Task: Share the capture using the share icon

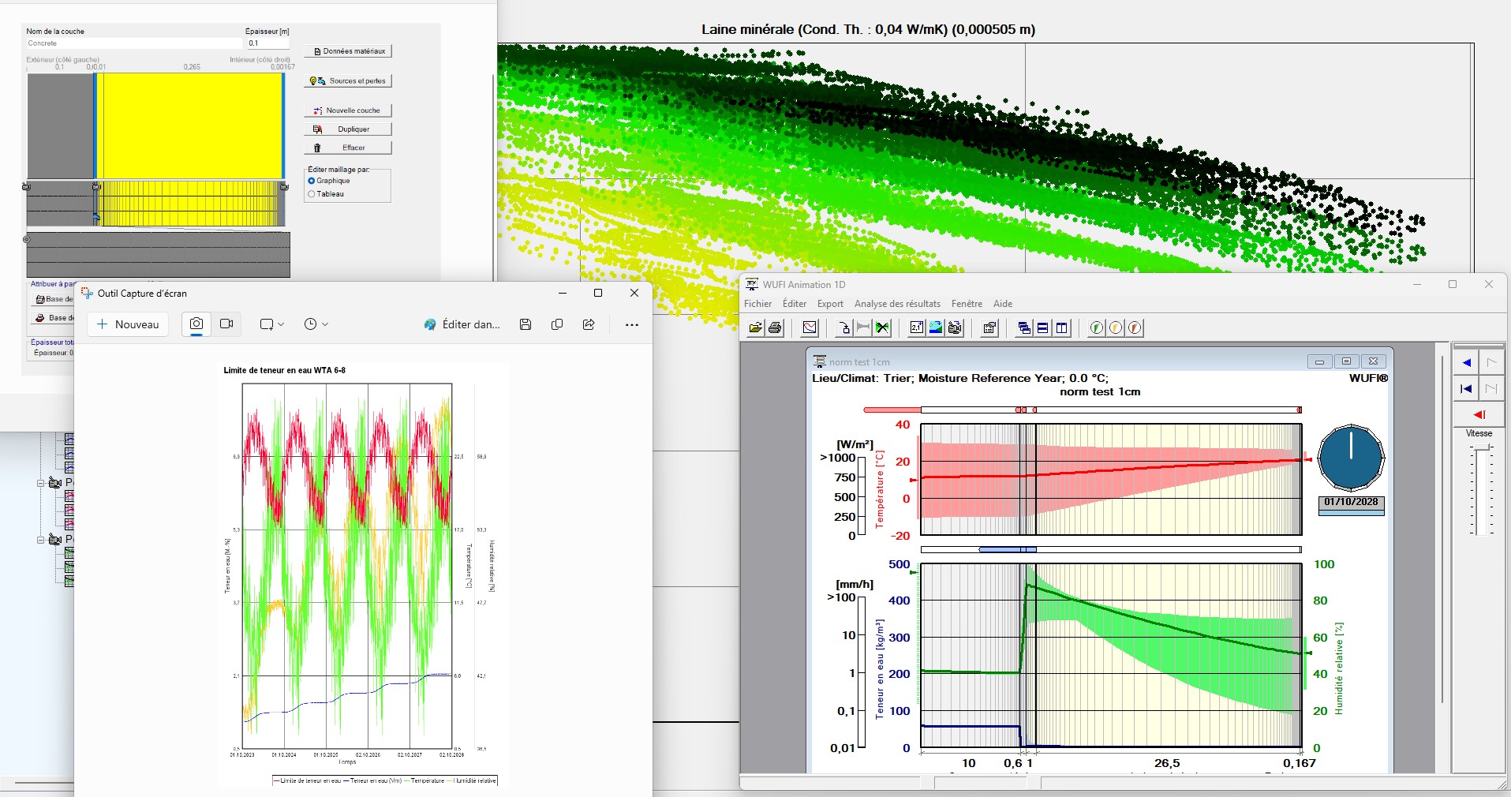Action: 589,324
